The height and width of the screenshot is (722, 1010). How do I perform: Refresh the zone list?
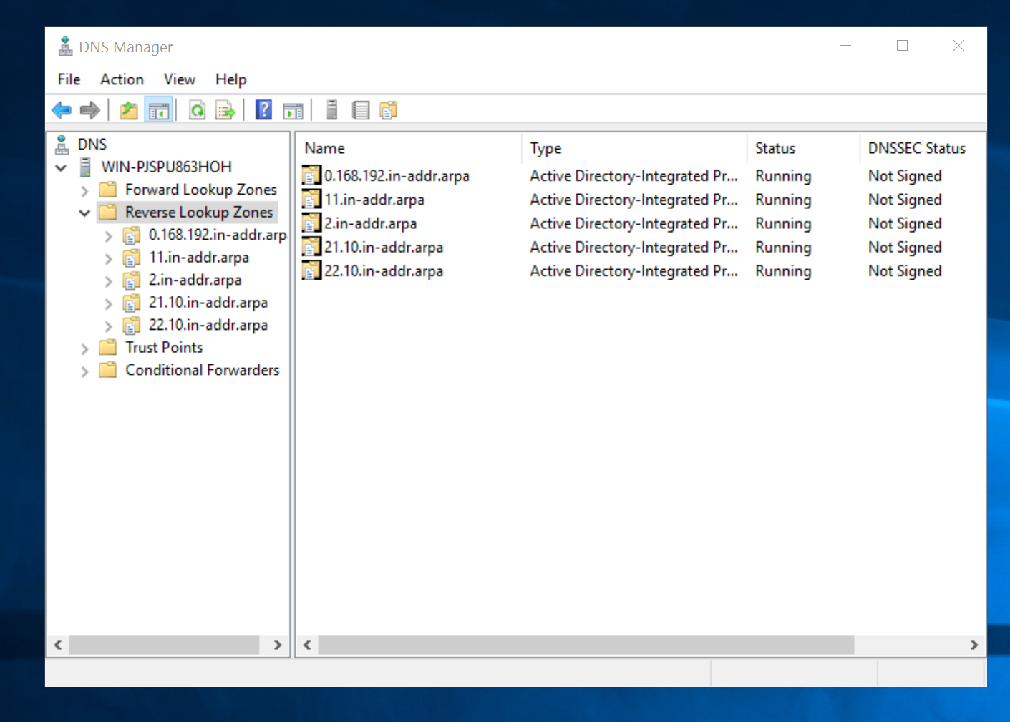pos(197,110)
